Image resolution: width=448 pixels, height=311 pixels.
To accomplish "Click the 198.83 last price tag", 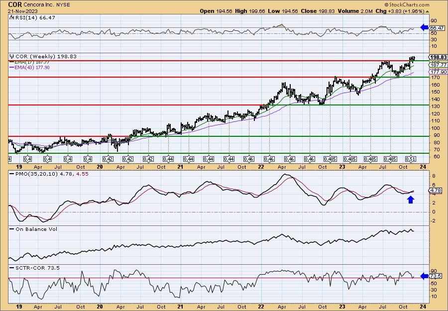I will click(439, 57).
